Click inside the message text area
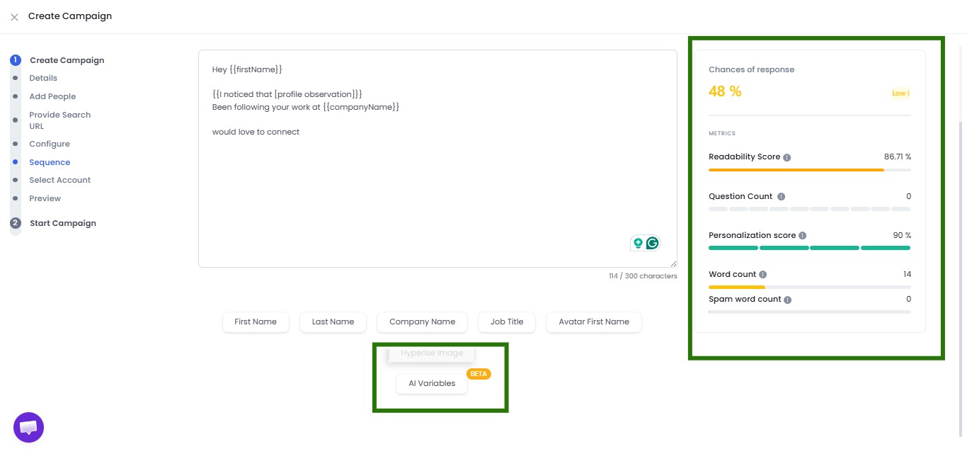 pyautogui.click(x=437, y=159)
